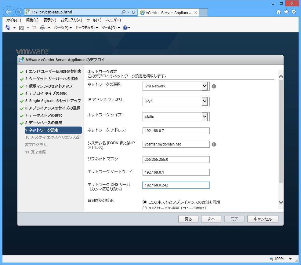The image size is (301, 265).
Task: Click the print icon in command bar
Action: click(x=43, y=28)
